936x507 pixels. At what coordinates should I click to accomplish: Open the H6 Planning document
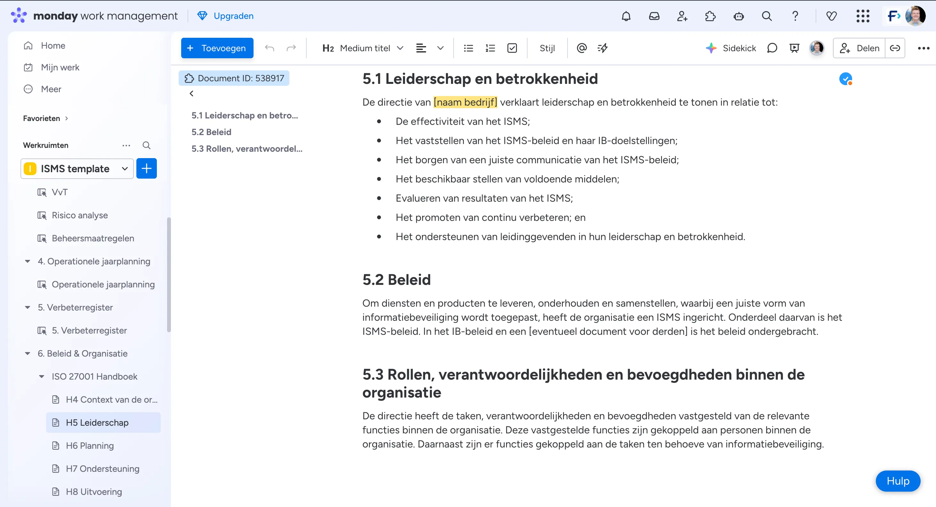(90, 446)
